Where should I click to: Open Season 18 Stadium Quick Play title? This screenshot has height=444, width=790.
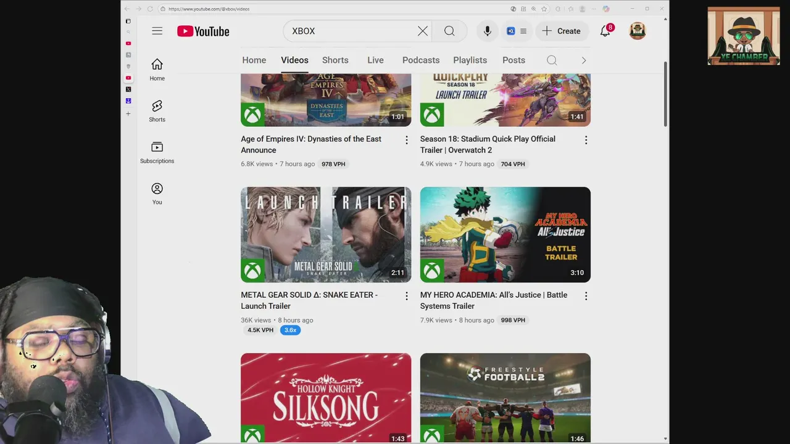(x=488, y=144)
